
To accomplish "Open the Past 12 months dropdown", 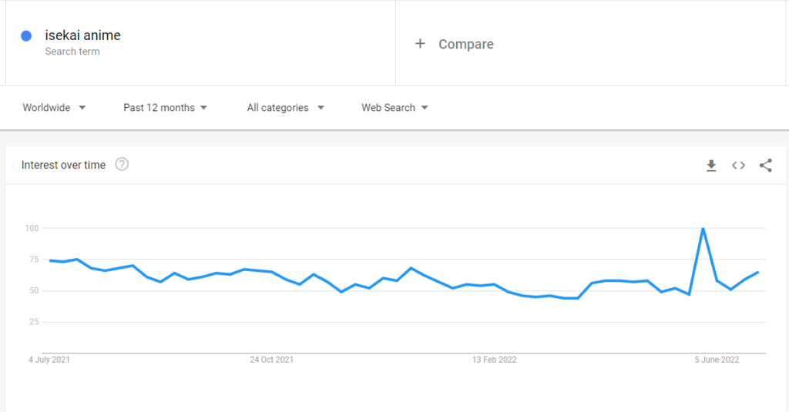I will [166, 108].
